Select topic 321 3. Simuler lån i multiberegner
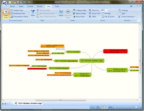 click(x=82, y=75)
